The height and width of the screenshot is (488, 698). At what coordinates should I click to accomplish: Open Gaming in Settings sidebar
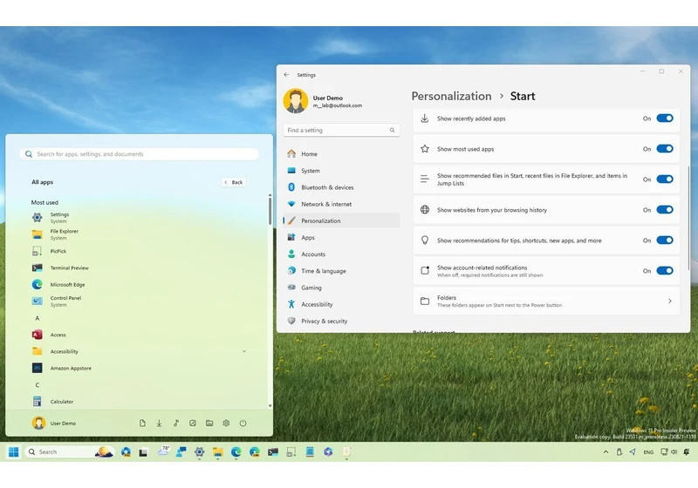click(x=341, y=288)
